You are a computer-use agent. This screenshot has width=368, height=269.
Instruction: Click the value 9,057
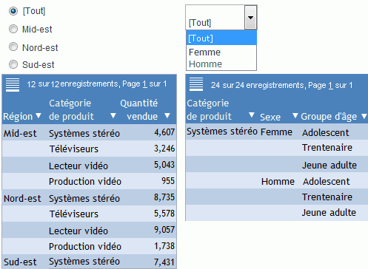pos(164,230)
